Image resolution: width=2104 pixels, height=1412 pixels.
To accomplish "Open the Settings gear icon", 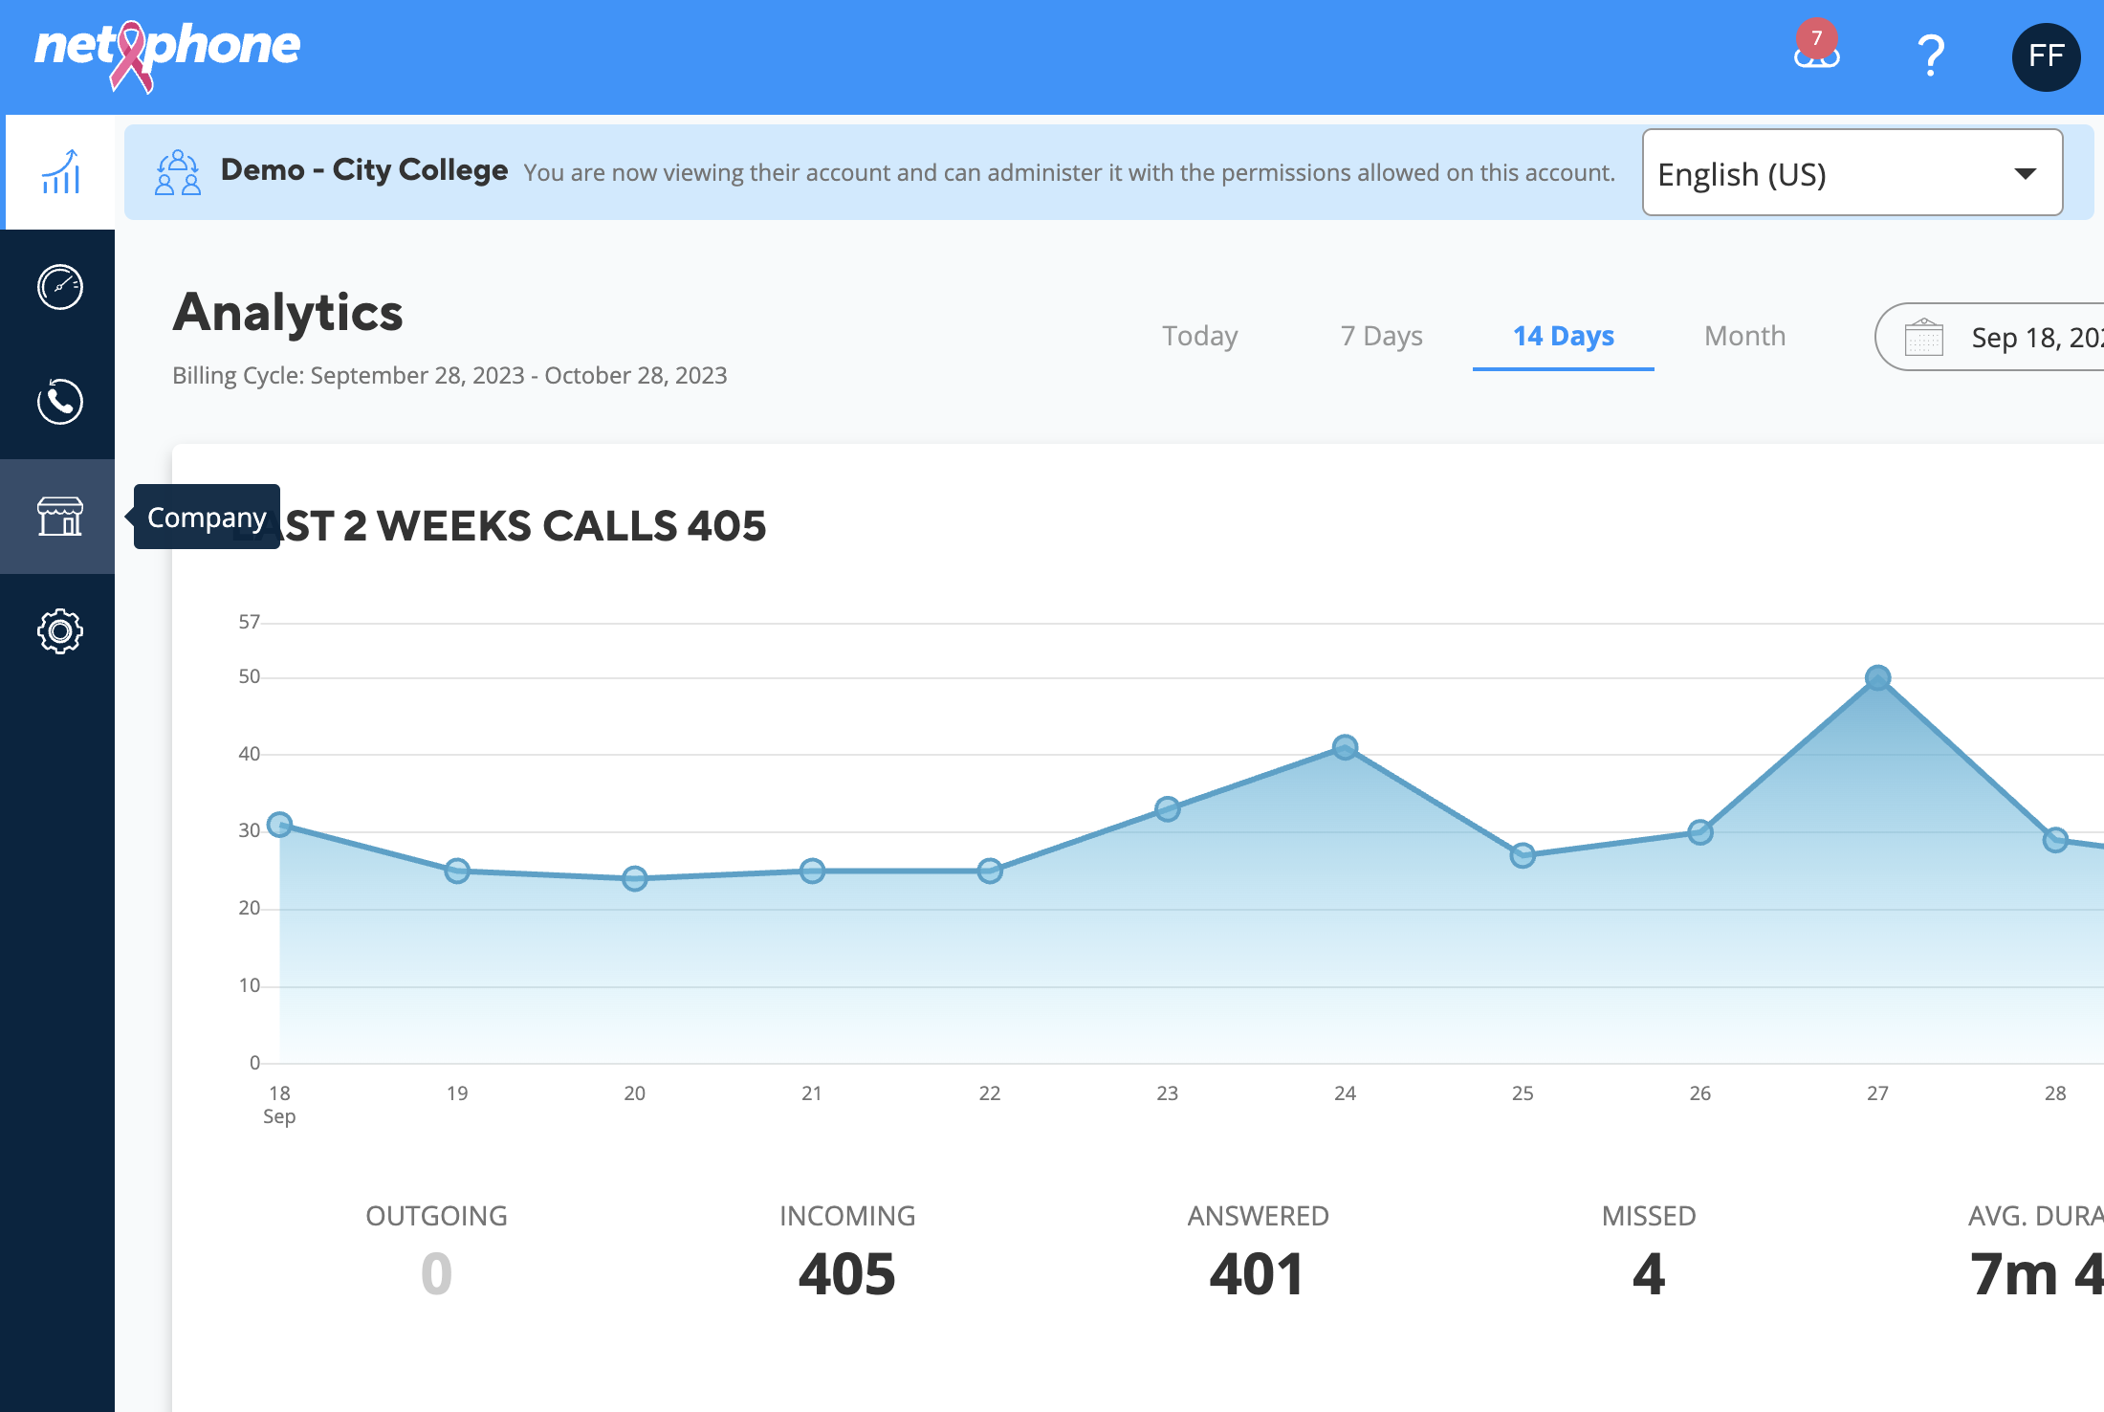I will [59, 631].
